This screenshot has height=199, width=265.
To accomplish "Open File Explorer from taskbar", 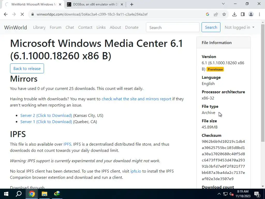I will pyautogui.click(x=45, y=194).
